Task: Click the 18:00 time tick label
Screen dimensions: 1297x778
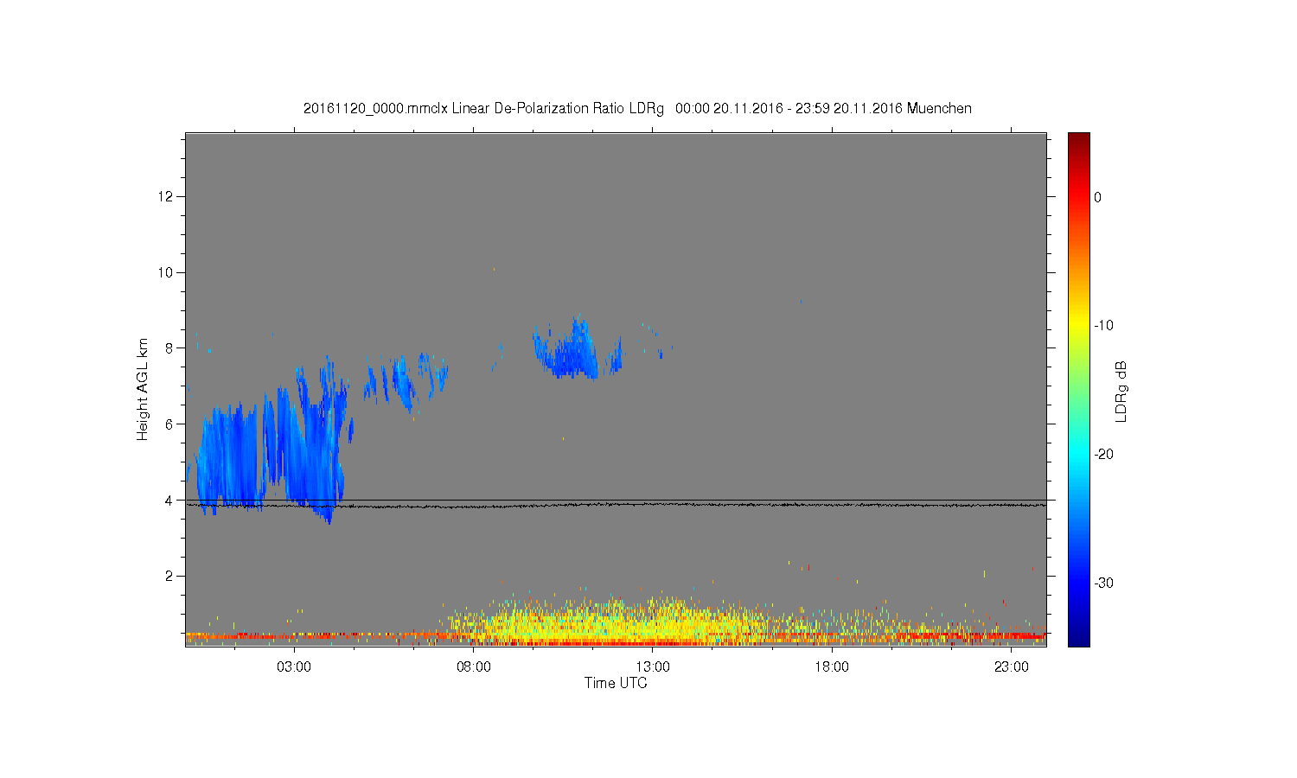Action: (x=832, y=667)
